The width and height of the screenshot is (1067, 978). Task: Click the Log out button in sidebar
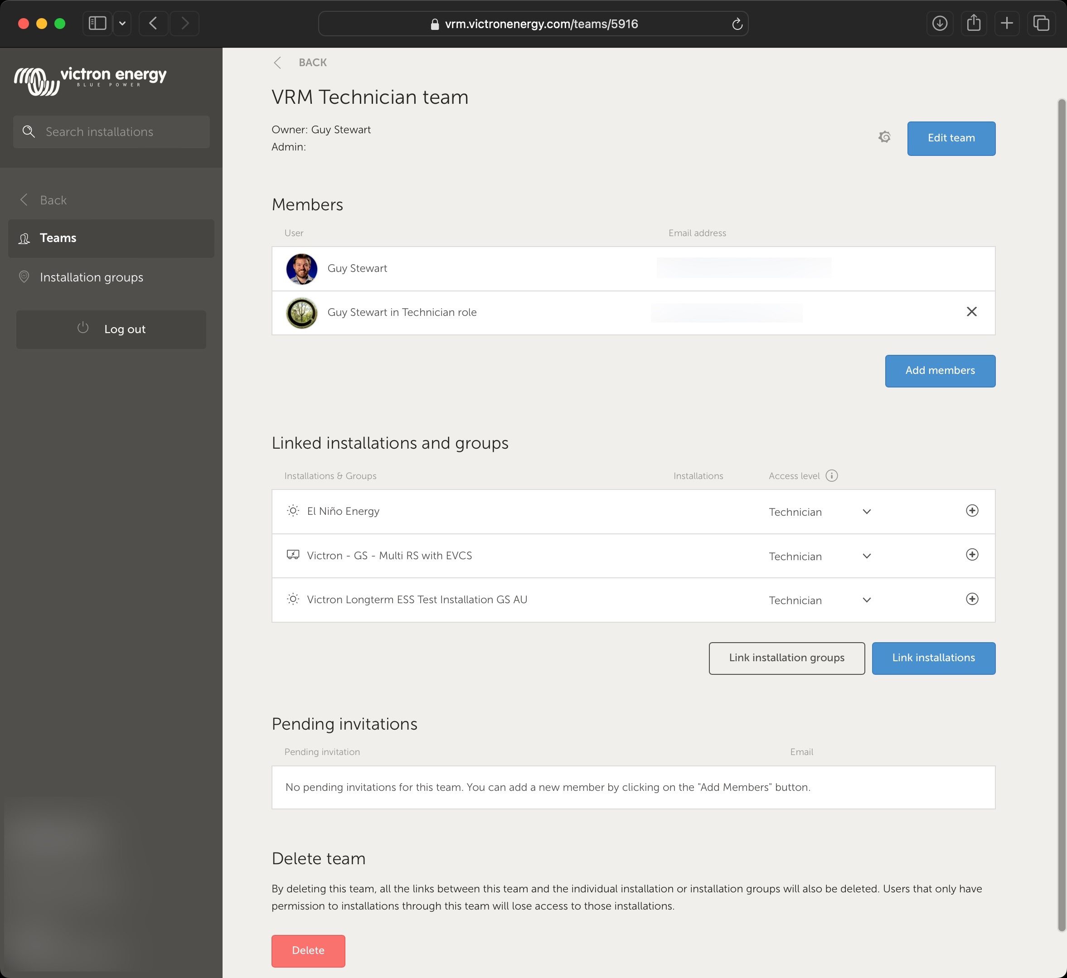[111, 328]
